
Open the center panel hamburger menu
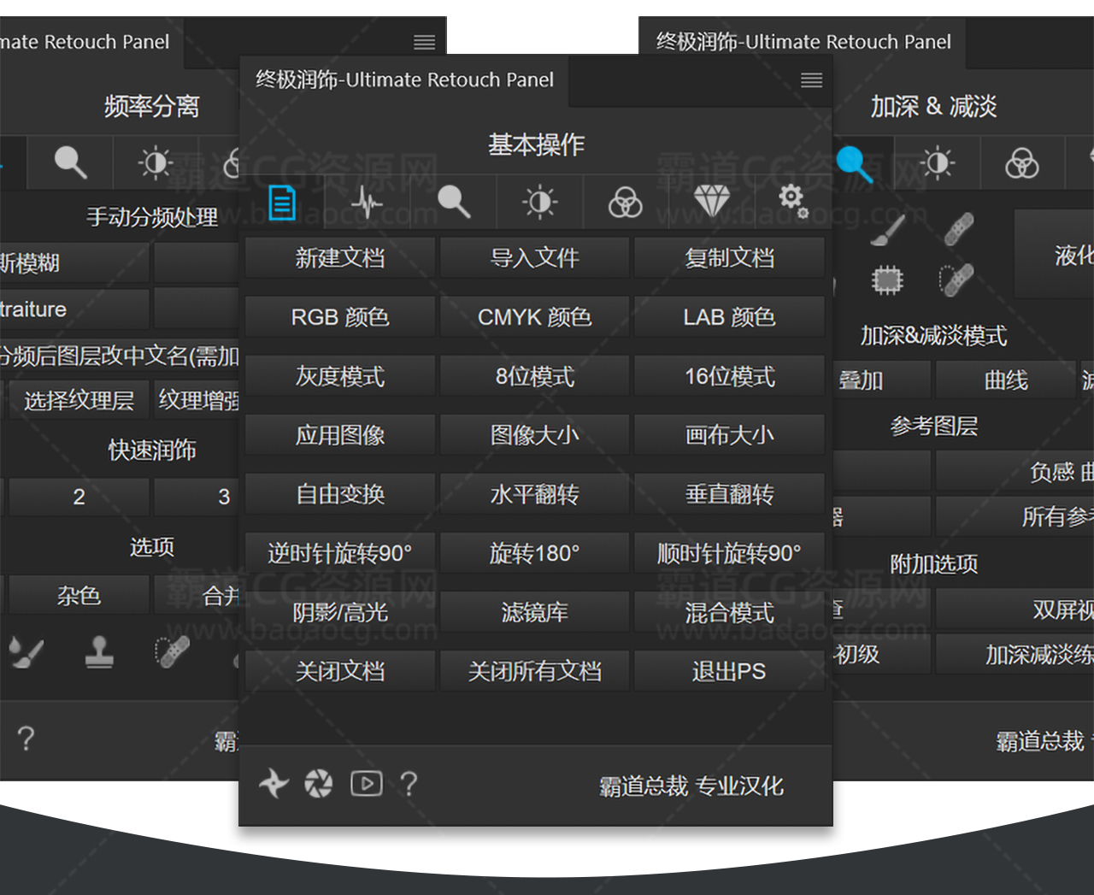(x=811, y=80)
